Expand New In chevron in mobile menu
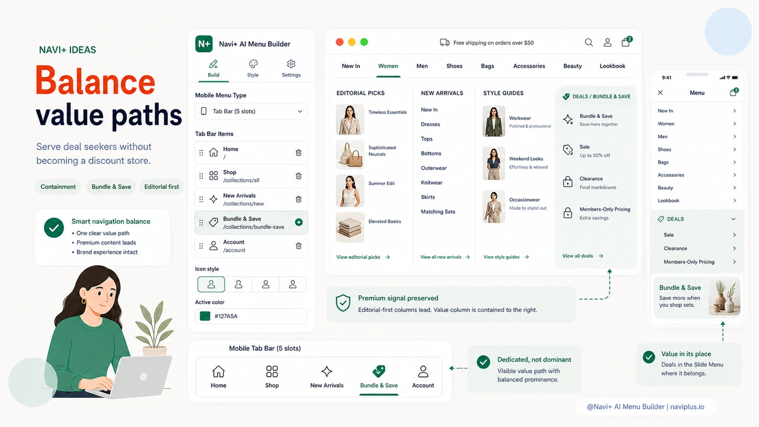This screenshot has height=427, width=759. (x=734, y=111)
